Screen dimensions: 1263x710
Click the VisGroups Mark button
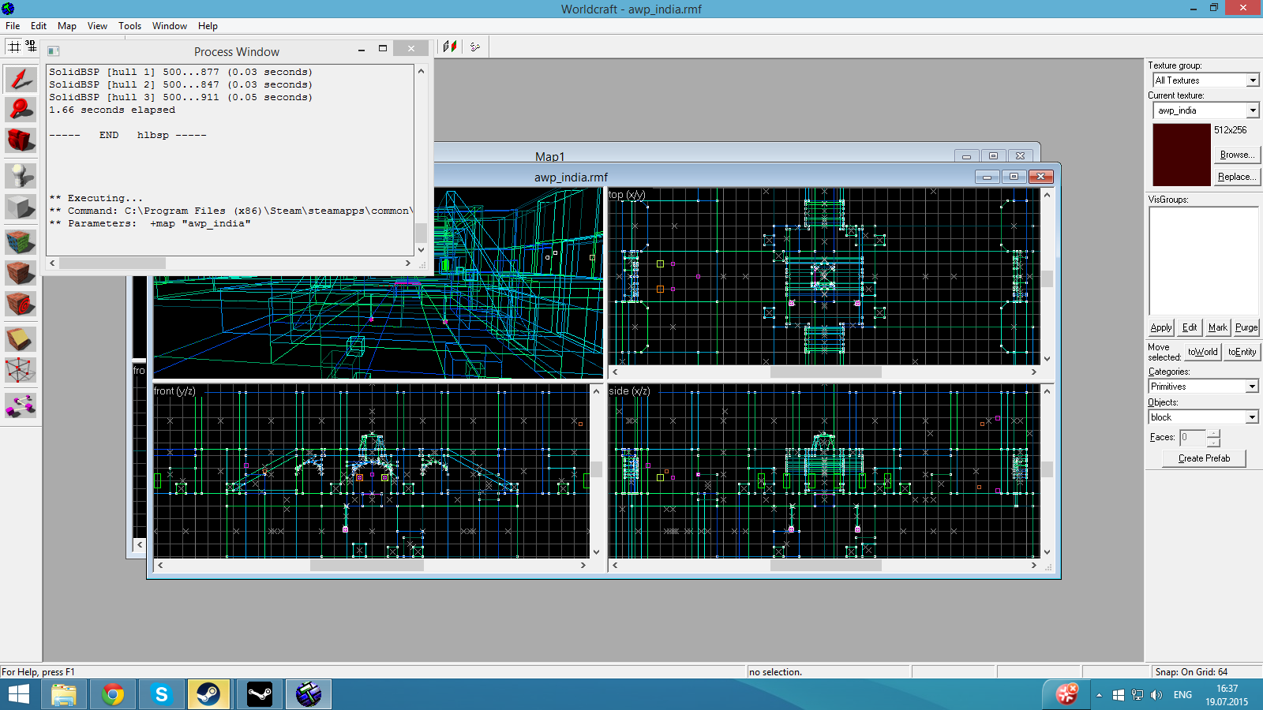tap(1218, 327)
